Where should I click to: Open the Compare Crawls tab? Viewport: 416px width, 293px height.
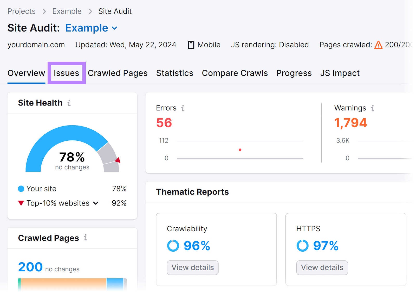[235, 73]
